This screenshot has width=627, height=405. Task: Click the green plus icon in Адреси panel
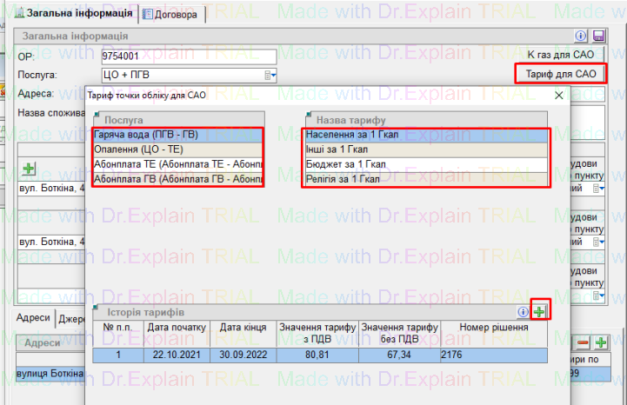click(x=600, y=343)
